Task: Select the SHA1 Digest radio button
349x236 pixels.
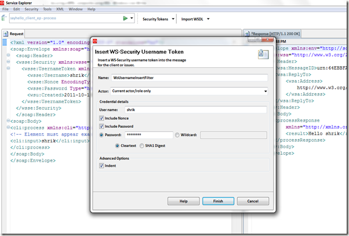Action: click(x=141, y=146)
